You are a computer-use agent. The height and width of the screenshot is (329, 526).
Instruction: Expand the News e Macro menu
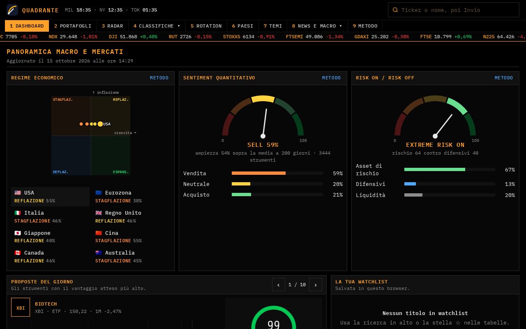click(x=317, y=26)
